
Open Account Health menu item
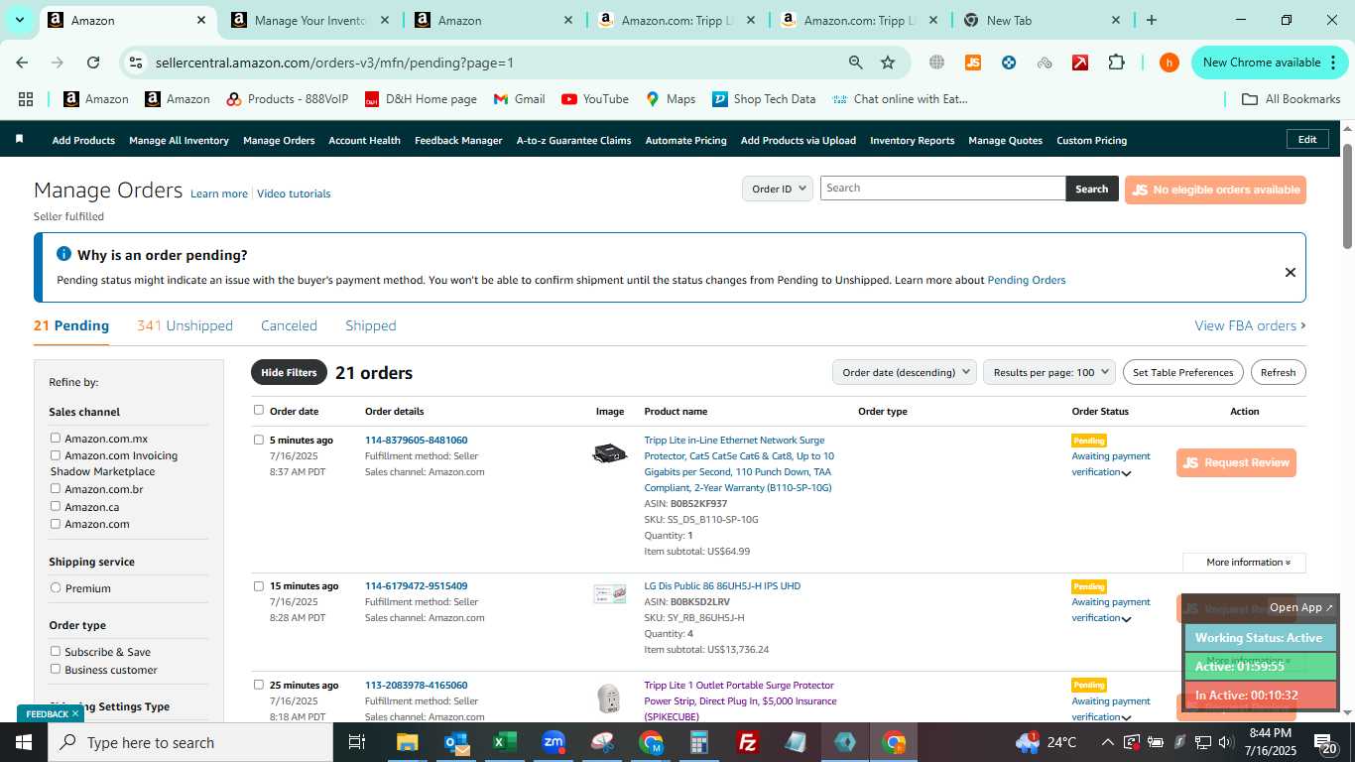tap(364, 140)
